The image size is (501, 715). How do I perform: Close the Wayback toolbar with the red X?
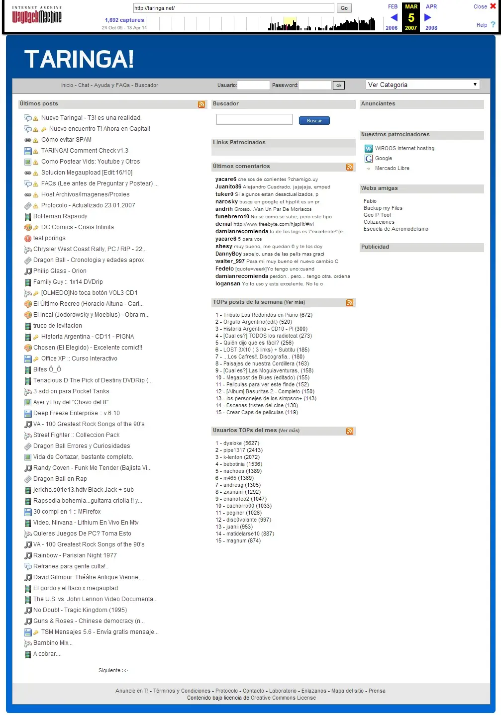493,6
